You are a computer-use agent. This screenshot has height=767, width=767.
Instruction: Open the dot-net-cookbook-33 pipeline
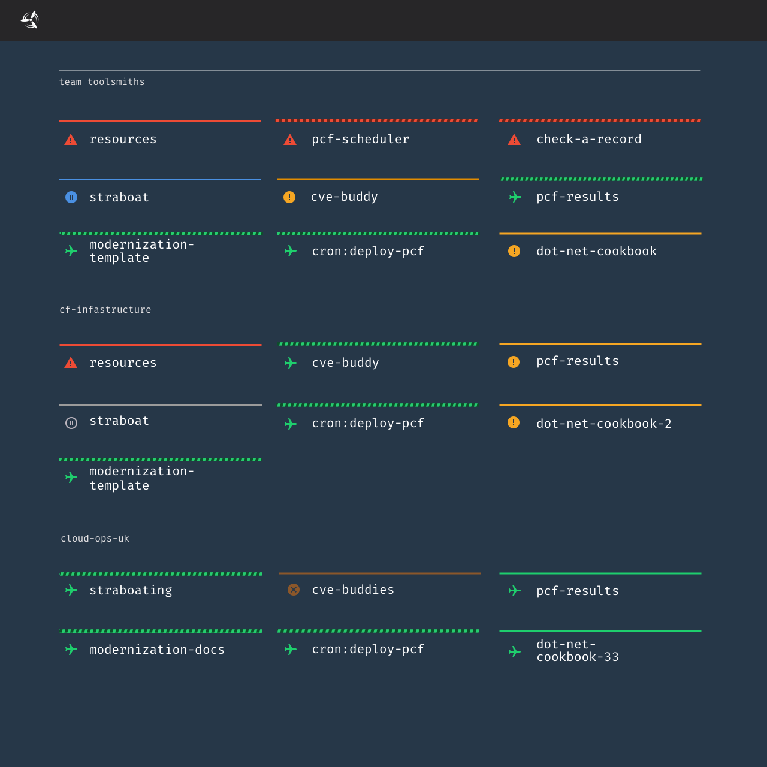[578, 651]
